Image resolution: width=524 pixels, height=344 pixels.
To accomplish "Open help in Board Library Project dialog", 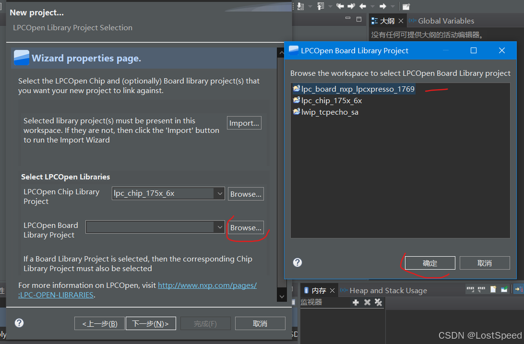I will pos(298,262).
